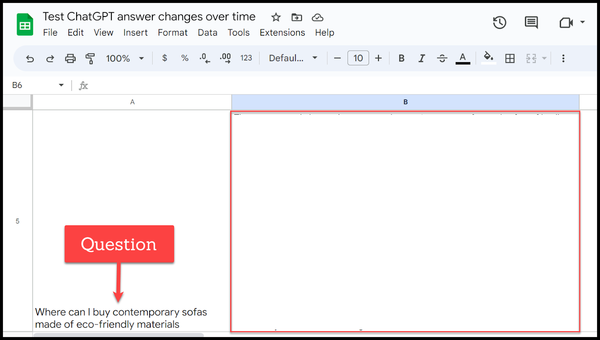Open the comments panel icon

531,23
